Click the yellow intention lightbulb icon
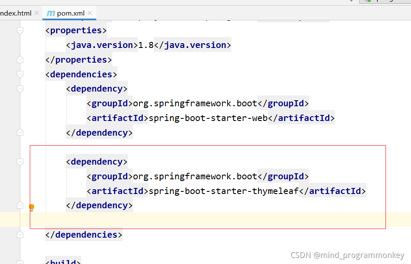 click(x=32, y=207)
